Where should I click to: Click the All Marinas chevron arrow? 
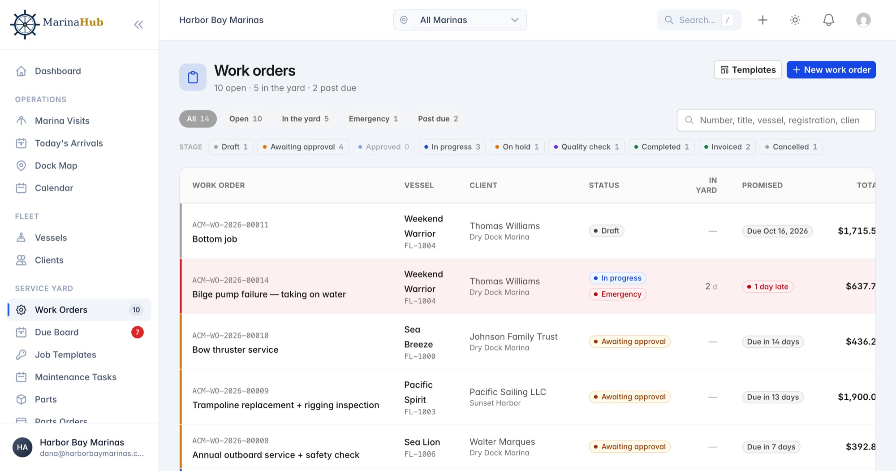point(515,20)
